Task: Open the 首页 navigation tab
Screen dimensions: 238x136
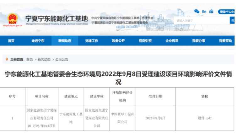Action: click(11, 41)
